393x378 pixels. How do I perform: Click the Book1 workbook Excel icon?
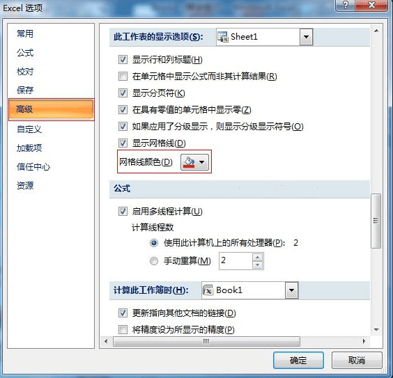[x=208, y=290]
